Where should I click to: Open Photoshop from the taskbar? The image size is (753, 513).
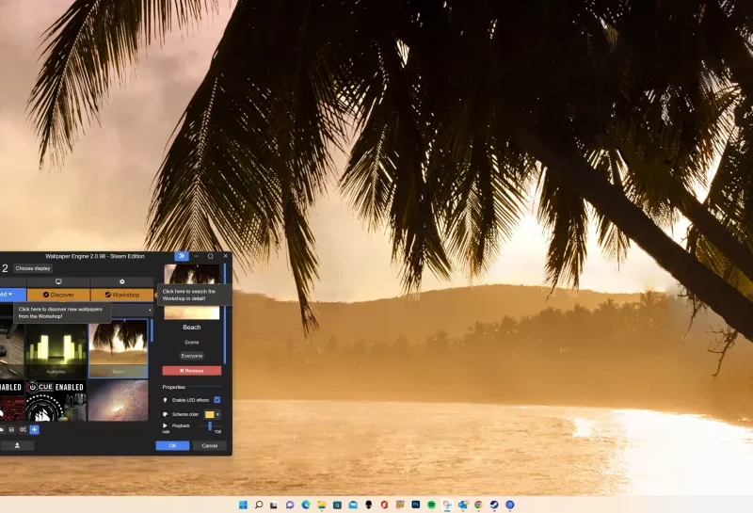[x=415, y=505]
